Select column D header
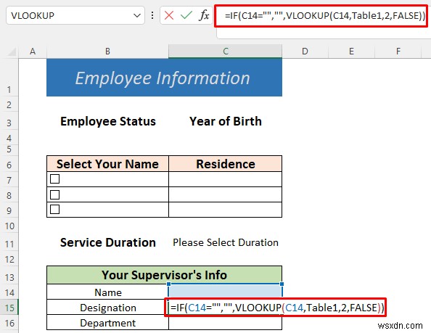Image resolution: width=431 pixels, height=333 pixels. click(x=305, y=52)
